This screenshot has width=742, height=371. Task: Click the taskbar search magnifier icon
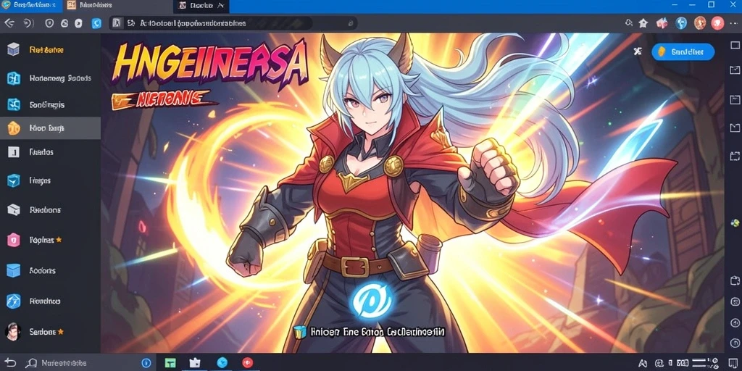[31, 363]
